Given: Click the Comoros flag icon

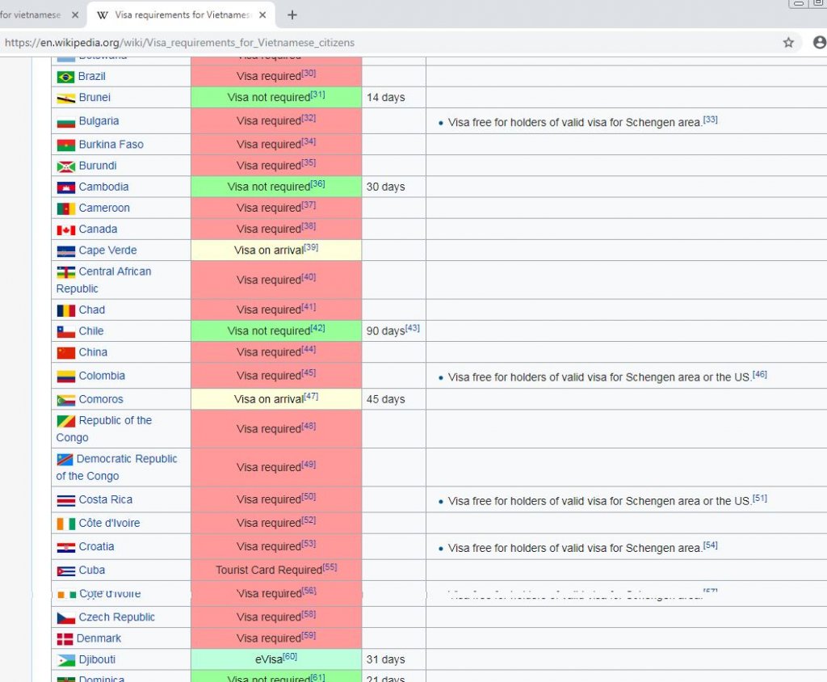Looking at the screenshot, I should pyautogui.click(x=66, y=401).
